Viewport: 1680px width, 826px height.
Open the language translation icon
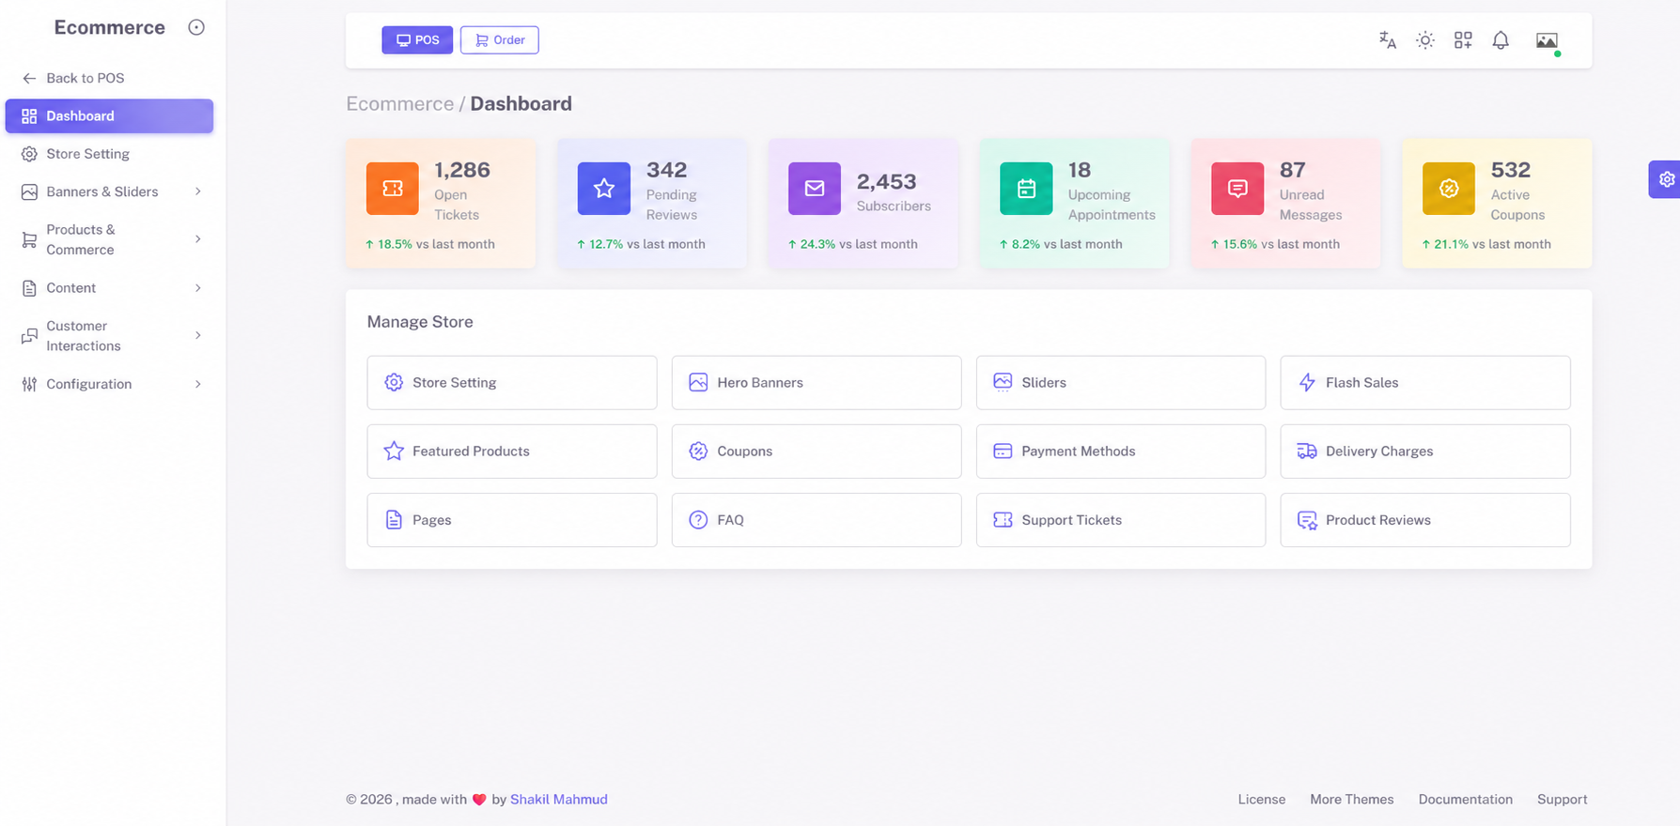pos(1387,40)
